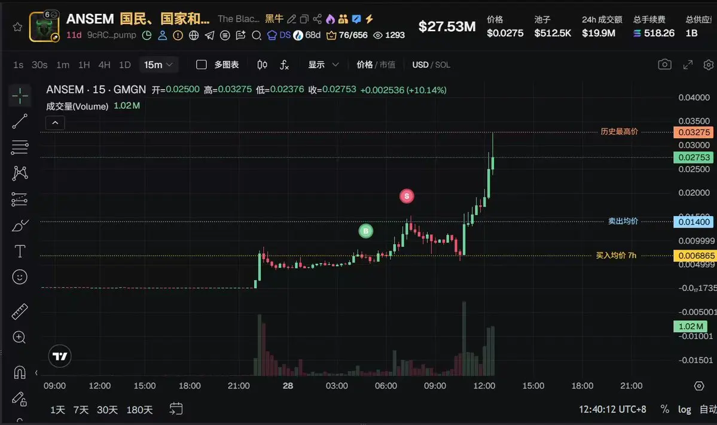Select the ruler measure tool

tap(20, 311)
